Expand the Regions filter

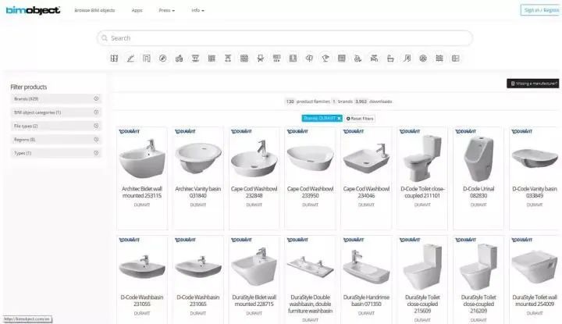[x=56, y=140]
